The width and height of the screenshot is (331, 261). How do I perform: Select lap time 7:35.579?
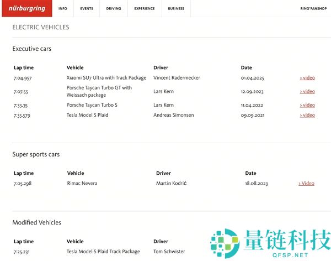tap(22, 116)
